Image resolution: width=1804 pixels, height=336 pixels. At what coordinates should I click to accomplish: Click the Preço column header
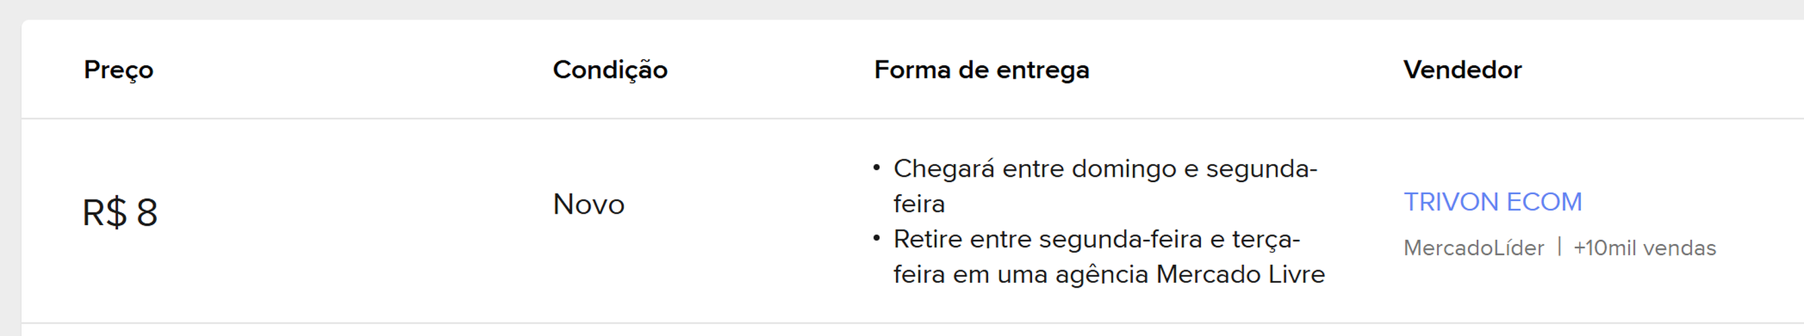pos(119,70)
